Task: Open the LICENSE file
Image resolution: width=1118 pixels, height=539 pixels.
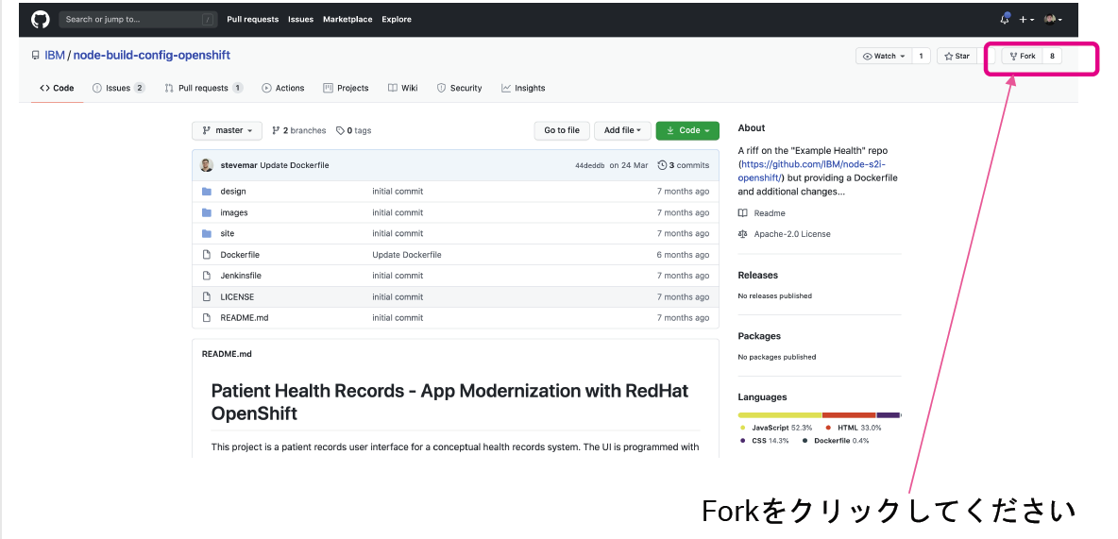Action: point(237,296)
